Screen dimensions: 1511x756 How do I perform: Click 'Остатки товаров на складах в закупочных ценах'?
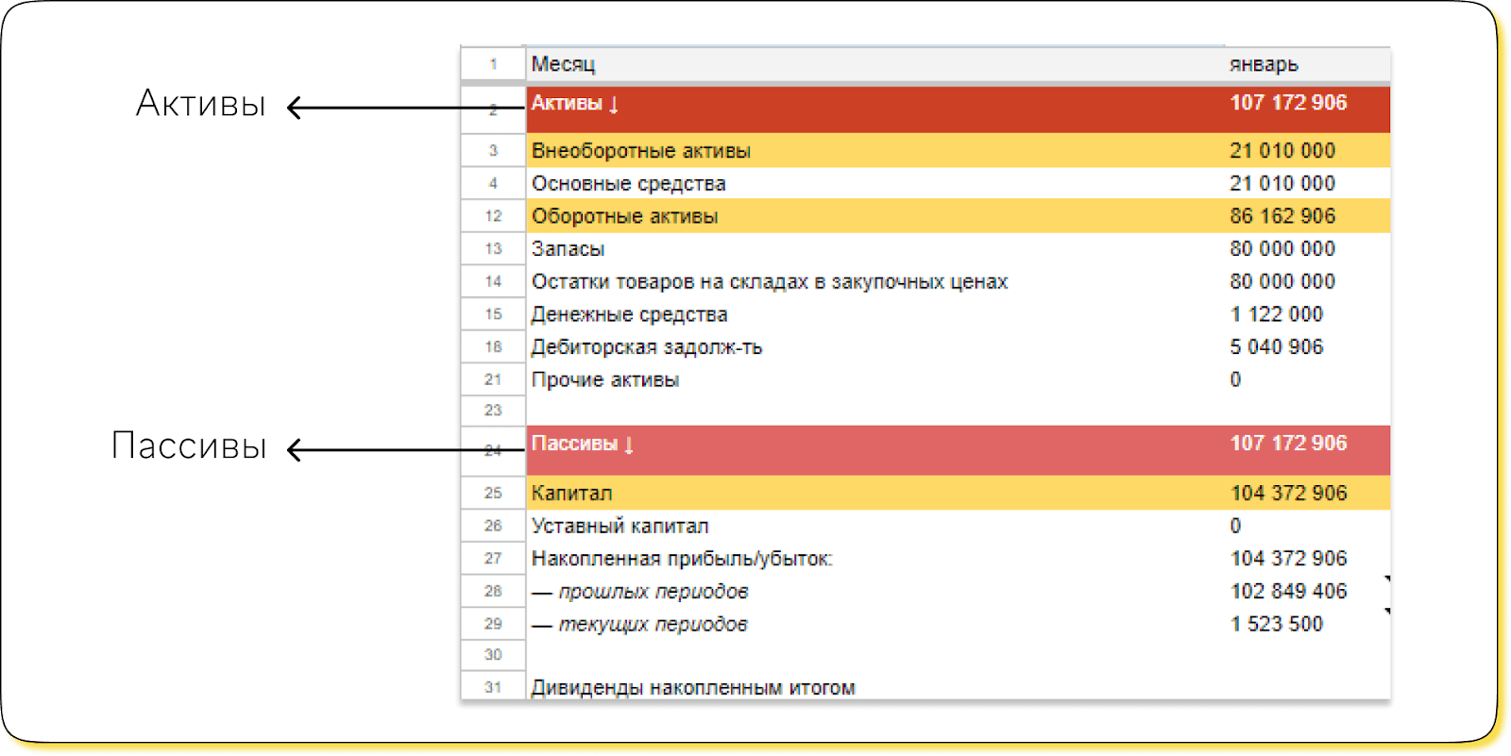coord(769,282)
